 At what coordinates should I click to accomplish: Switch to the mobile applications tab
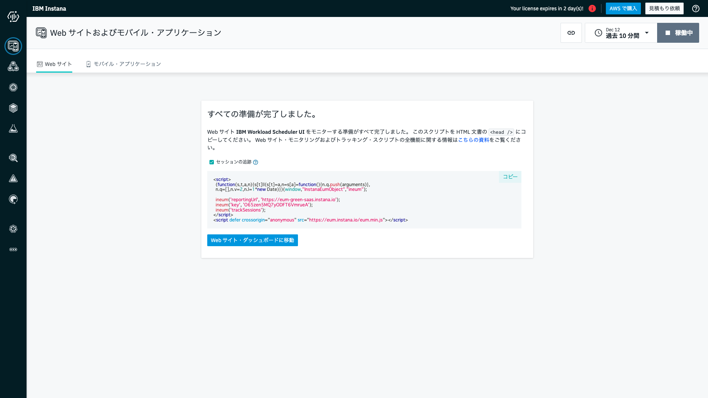(124, 64)
